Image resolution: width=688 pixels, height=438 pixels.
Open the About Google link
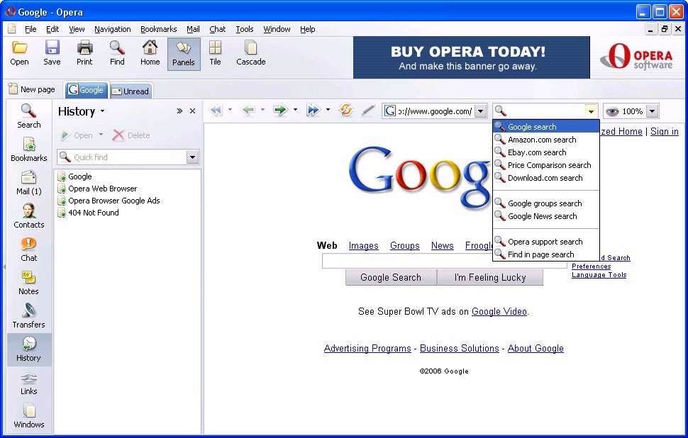click(x=536, y=348)
